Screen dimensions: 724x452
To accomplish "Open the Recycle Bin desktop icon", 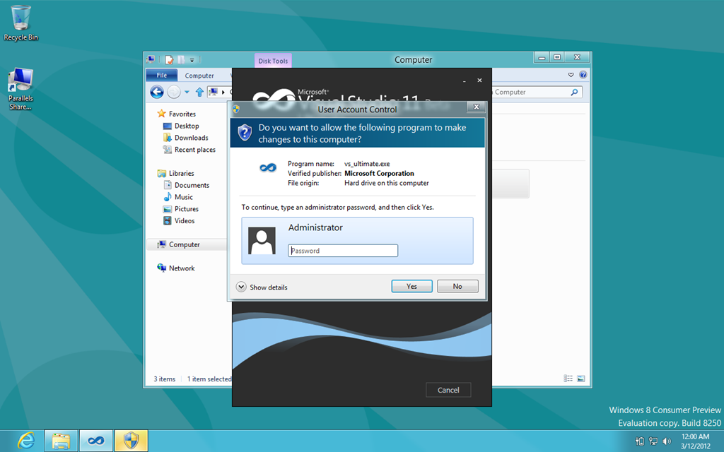I will [21, 23].
